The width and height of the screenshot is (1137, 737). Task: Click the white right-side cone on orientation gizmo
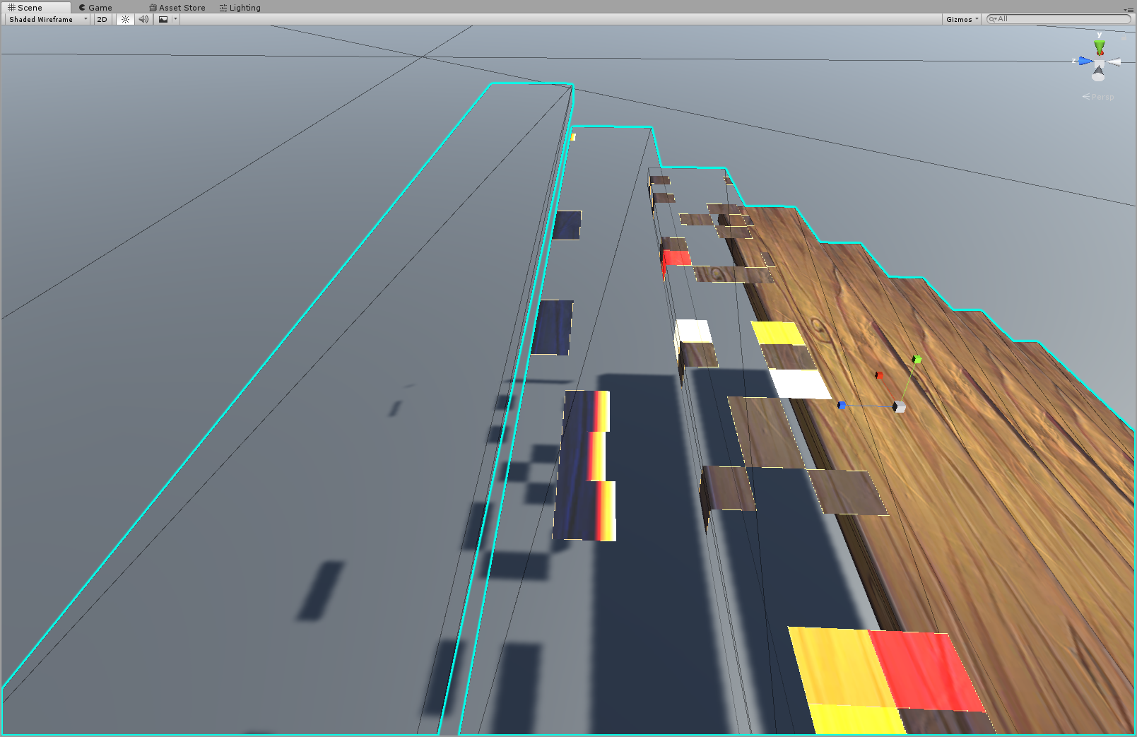[1114, 62]
